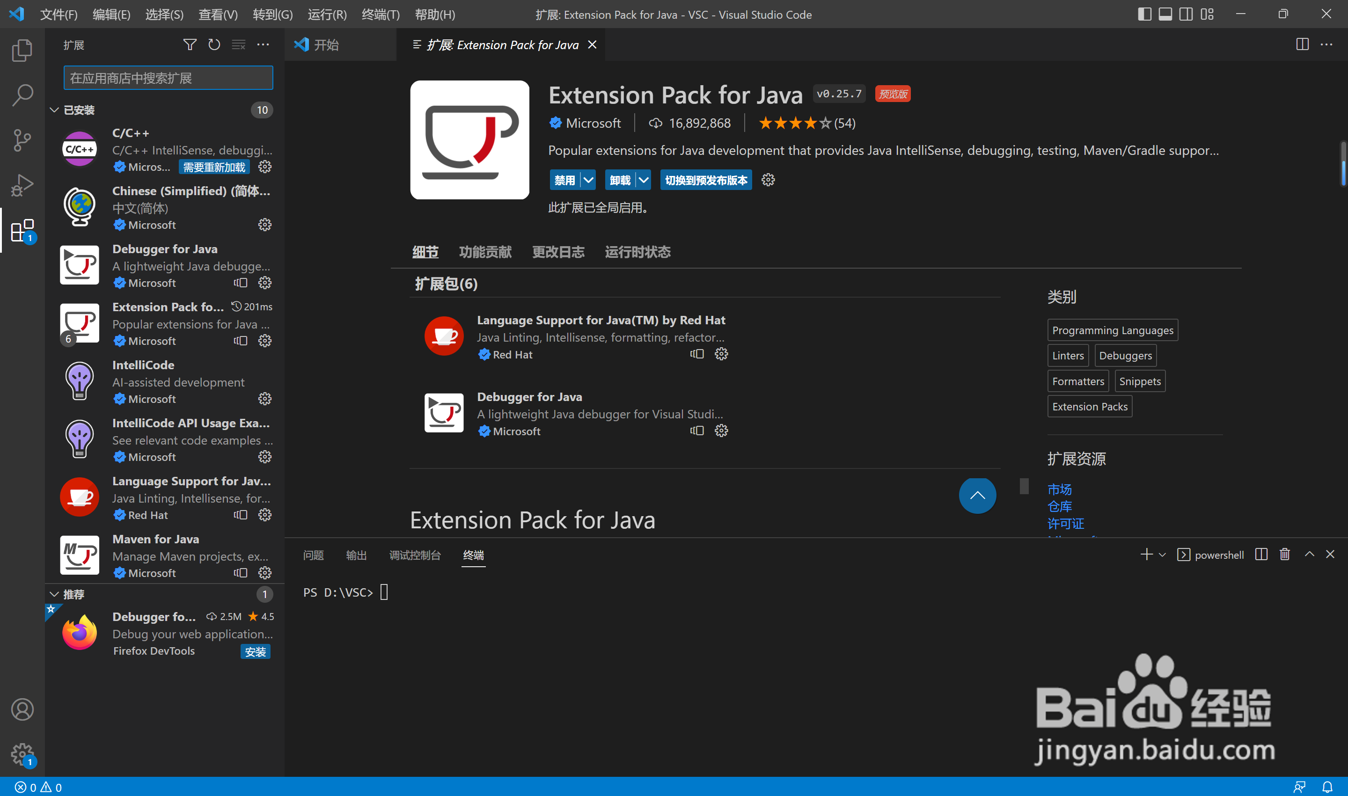Click 需要重新加载 button on C/C++
Screen dimensions: 1348x796
[214, 167]
